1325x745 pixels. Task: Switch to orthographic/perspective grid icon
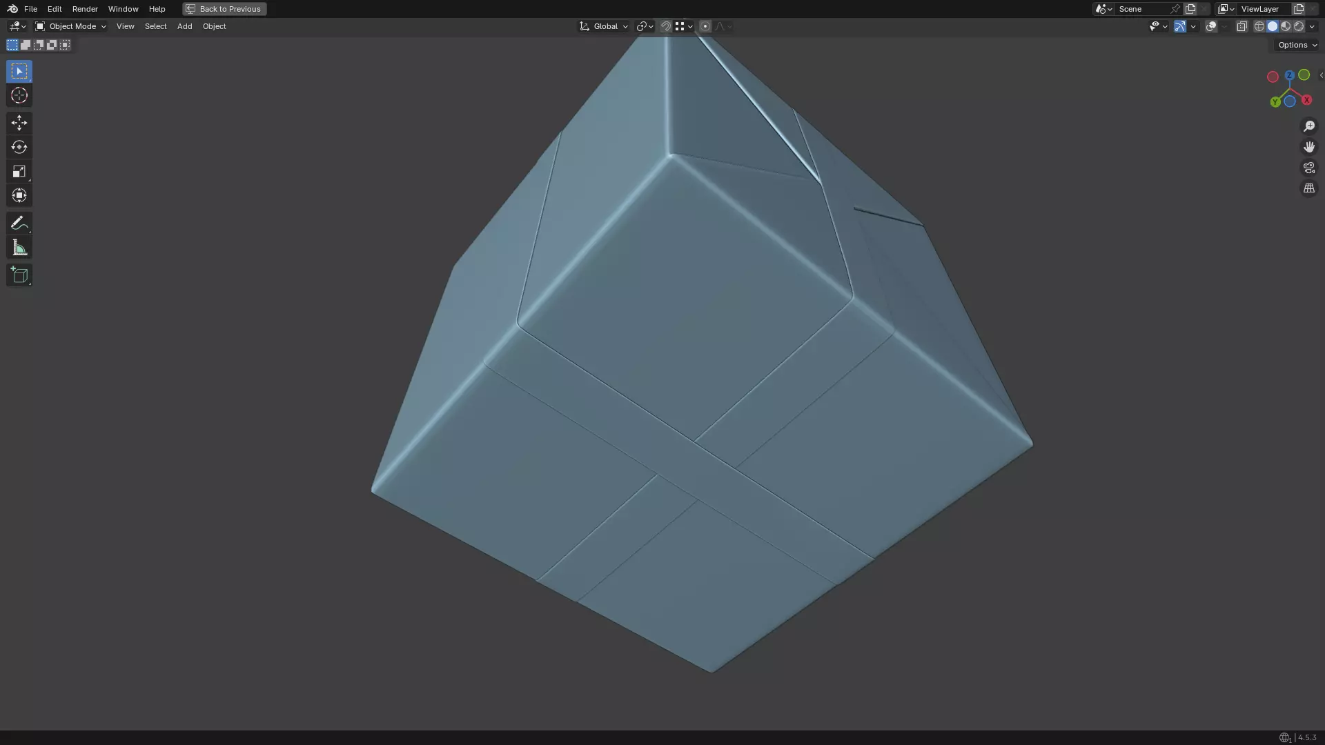click(x=1308, y=188)
